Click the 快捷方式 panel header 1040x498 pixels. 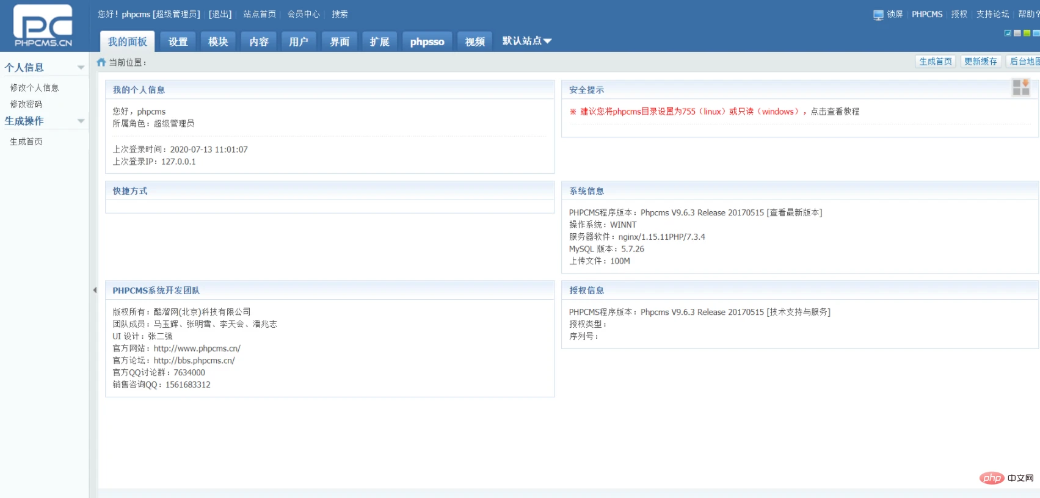tap(330, 191)
